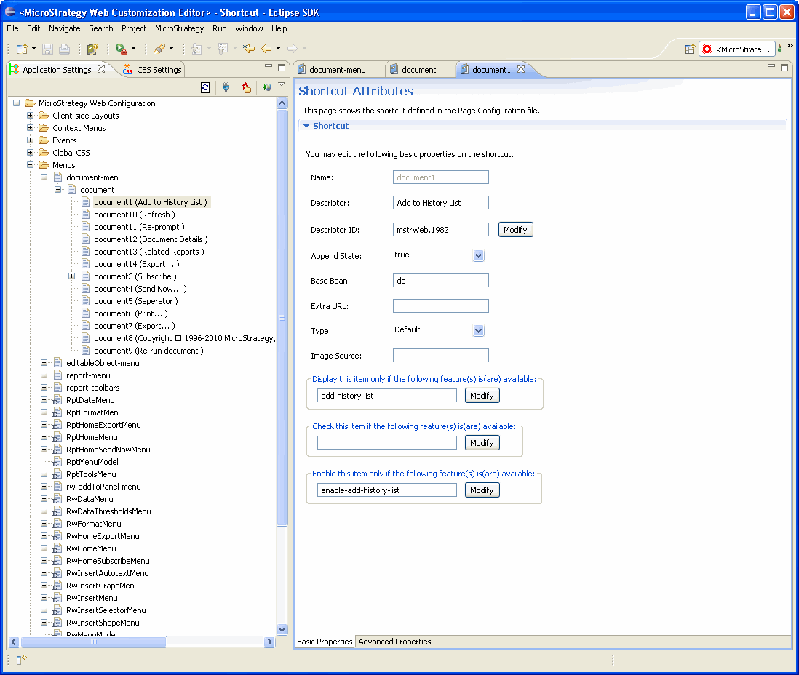
Task: Click the New wizard toolbar icon
Action: pos(22,49)
